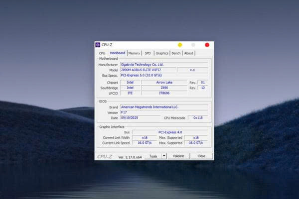The height and width of the screenshot is (199, 299).
Task: Click the southbridge vendor Intel field
Action: tap(130, 88)
